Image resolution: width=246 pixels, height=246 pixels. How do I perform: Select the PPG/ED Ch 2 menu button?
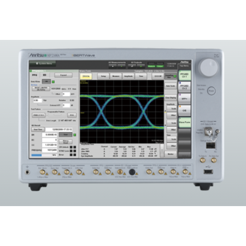point(184,87)
